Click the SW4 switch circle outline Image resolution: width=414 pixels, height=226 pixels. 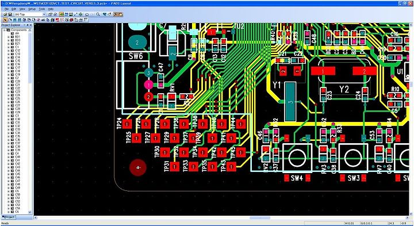pos(297,158)
